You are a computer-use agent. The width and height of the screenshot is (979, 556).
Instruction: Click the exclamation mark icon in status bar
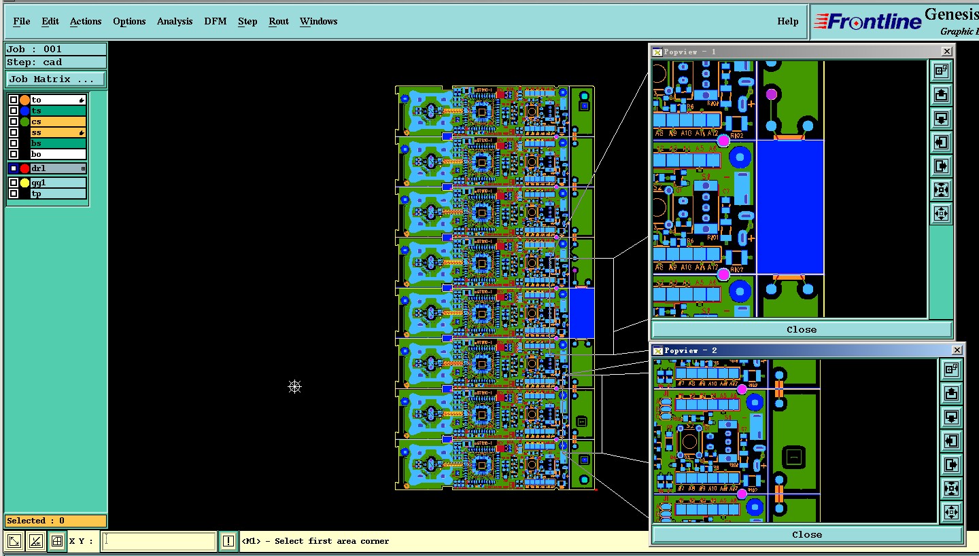point(228,541)
